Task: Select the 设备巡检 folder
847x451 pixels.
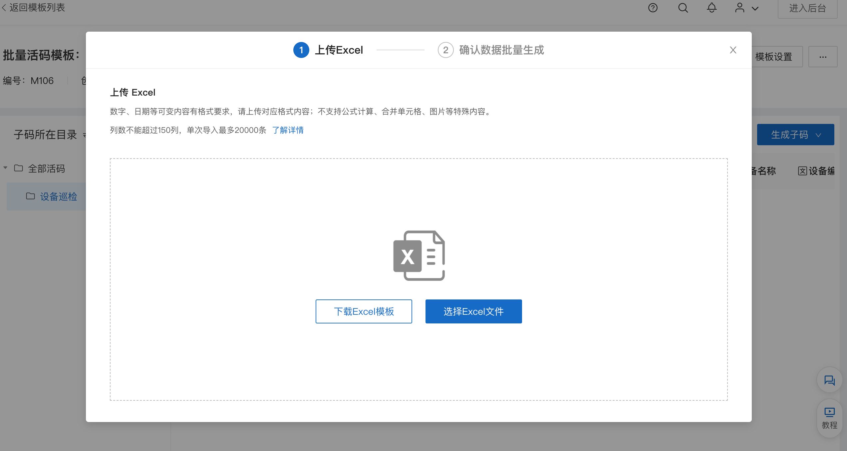Action: point(58,197)
